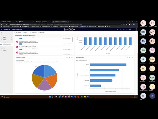Expand the Pinned section in sidebar

click(12, 39)
